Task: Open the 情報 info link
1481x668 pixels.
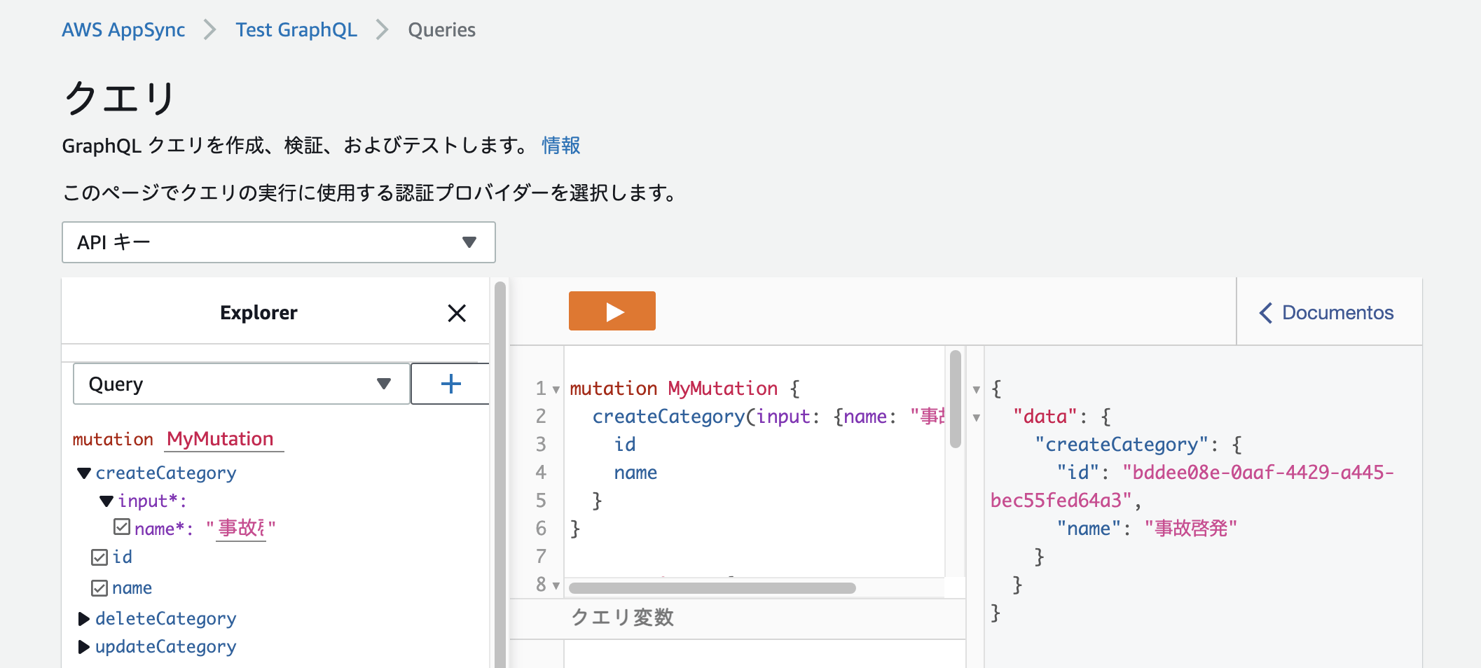Action: 561,146
